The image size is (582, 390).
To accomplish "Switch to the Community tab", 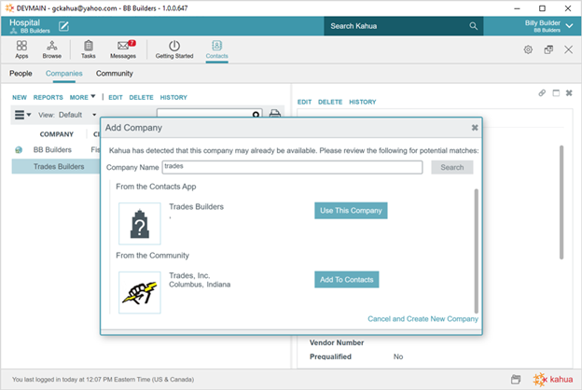I will pyautogui.click(x=115, y=73).
